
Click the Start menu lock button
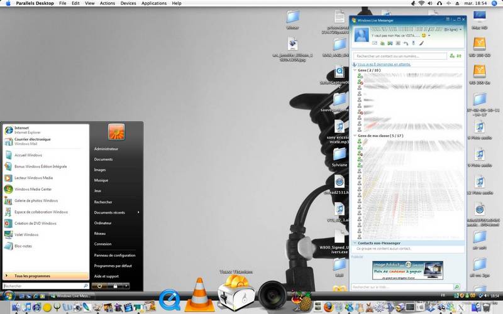(x=115, y=286)
